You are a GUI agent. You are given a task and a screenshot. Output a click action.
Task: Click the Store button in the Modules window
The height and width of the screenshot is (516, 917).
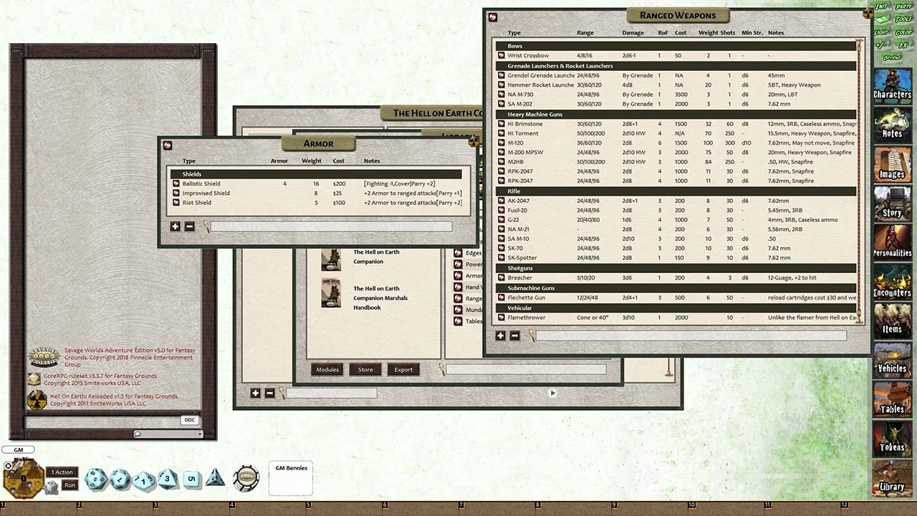[x=365, y=370]
